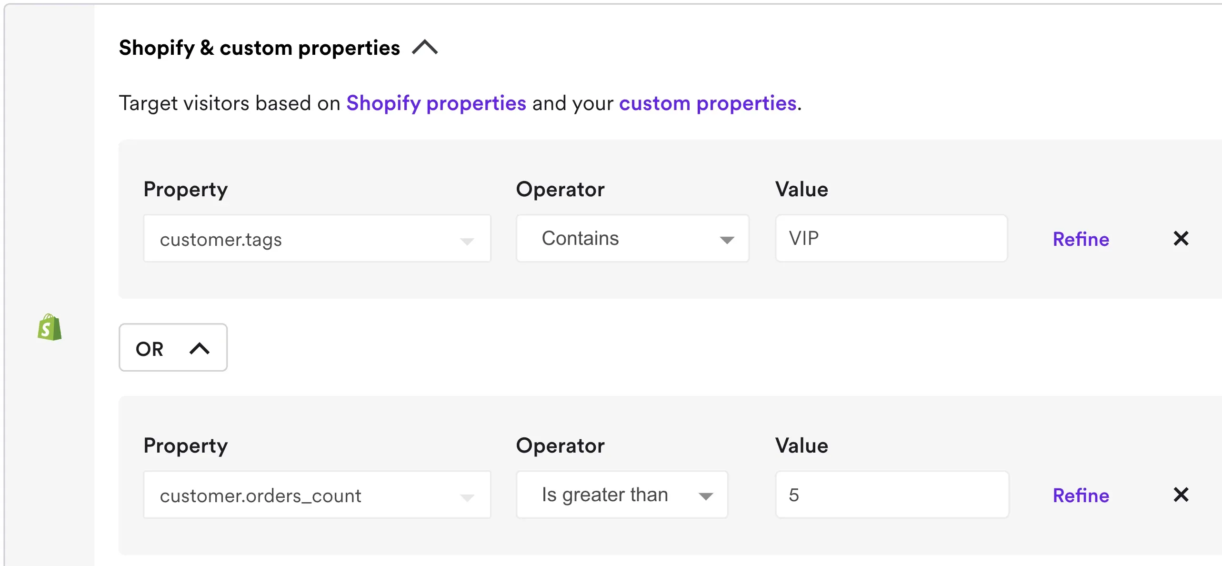This screenshot has width=1222, height=566.
Task: Open the custom properties link
Action: coord(707,103)
